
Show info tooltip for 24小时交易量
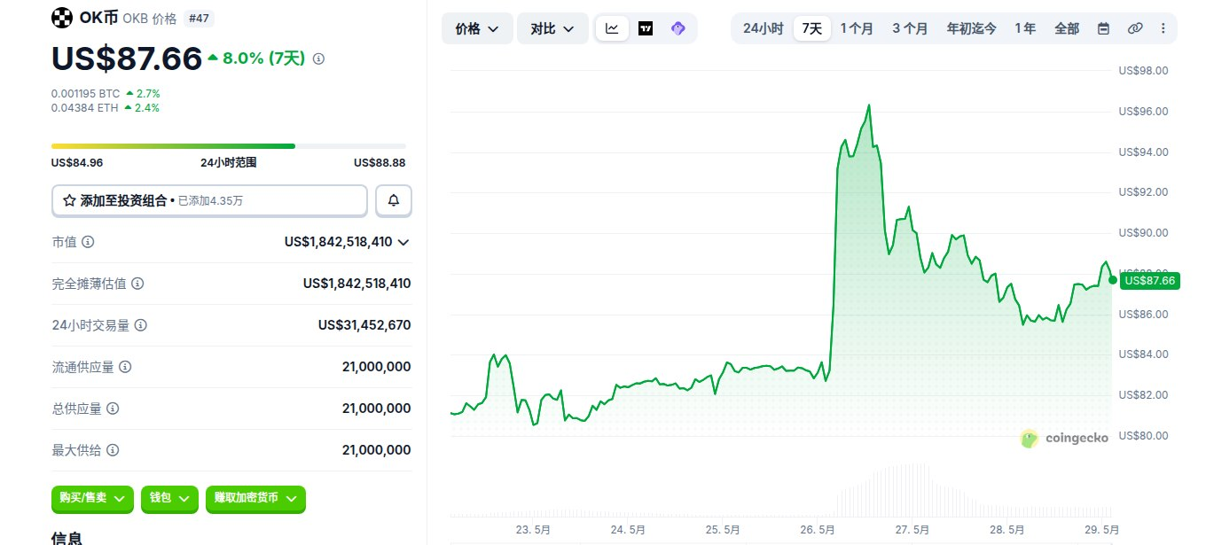[x=141, y=325]
